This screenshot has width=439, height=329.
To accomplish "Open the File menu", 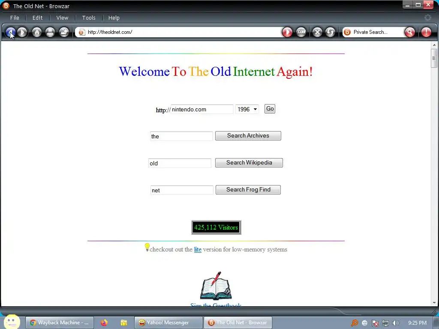I will pos(15,18).
